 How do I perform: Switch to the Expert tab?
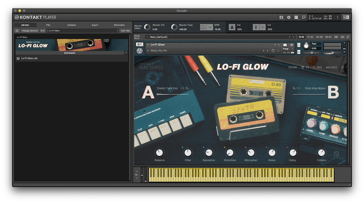coord(95,25)
